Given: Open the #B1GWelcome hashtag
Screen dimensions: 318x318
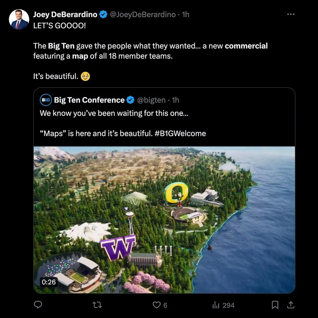Looking at the screenshot, I should tap(180, 133).
